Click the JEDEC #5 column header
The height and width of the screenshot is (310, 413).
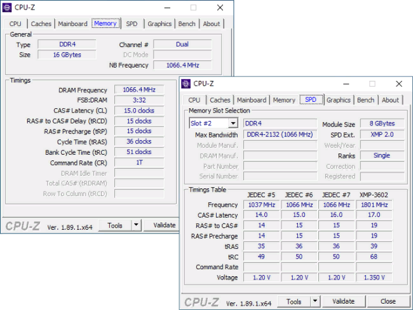(261, 195)
